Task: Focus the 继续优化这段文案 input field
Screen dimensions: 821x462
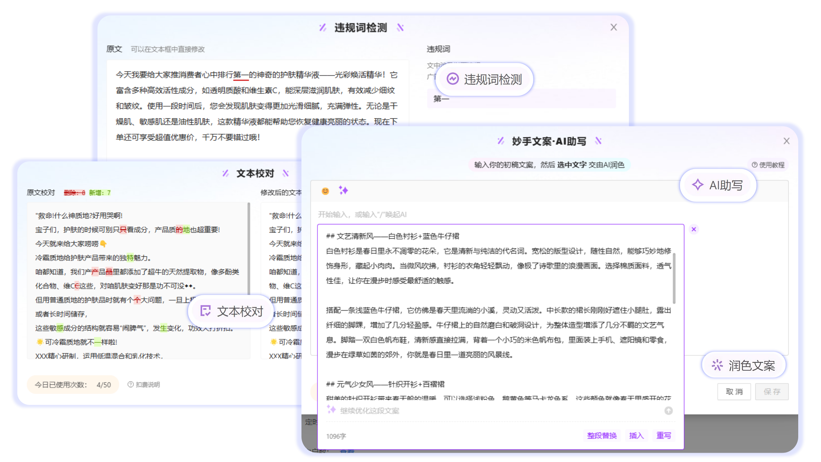Action: [x=500, y=411]
